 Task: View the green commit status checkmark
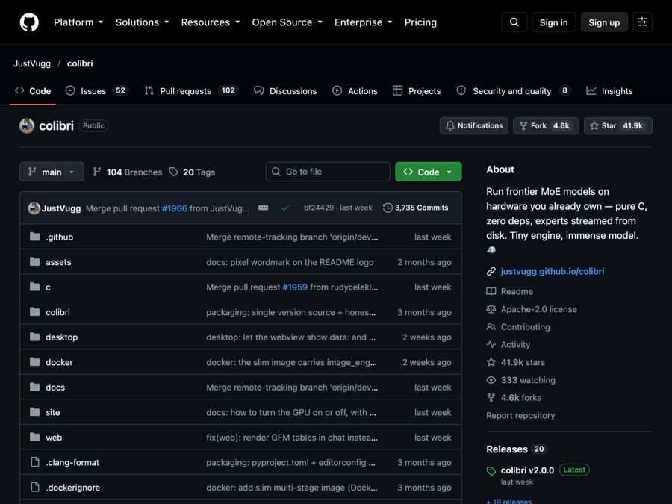tap(285, 208)
